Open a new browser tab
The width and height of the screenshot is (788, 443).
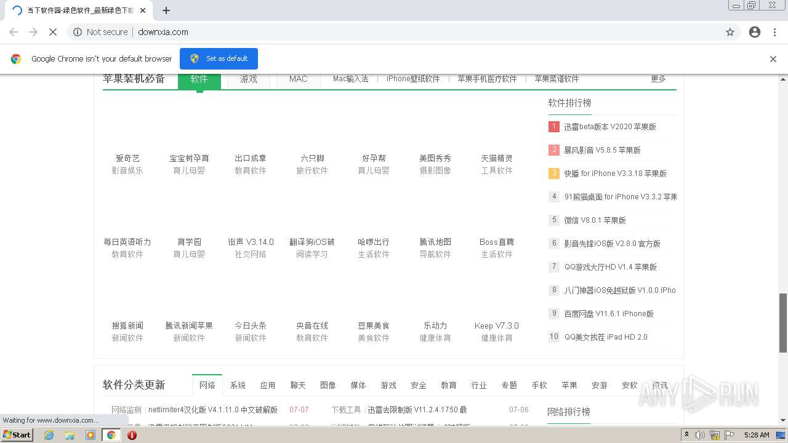[166, 10]
